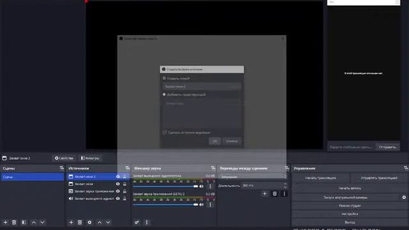
Task: Select the Создать новый radio option
Action: coord(164,78)
